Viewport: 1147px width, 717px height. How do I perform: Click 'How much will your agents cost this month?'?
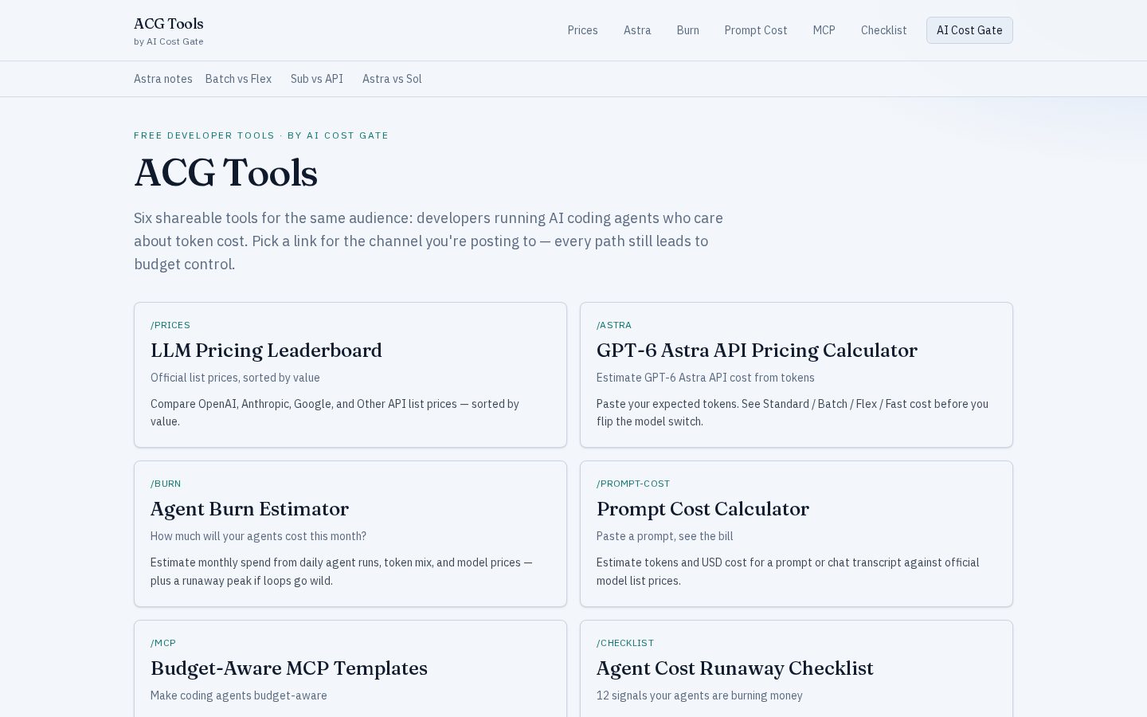[259, 536]
